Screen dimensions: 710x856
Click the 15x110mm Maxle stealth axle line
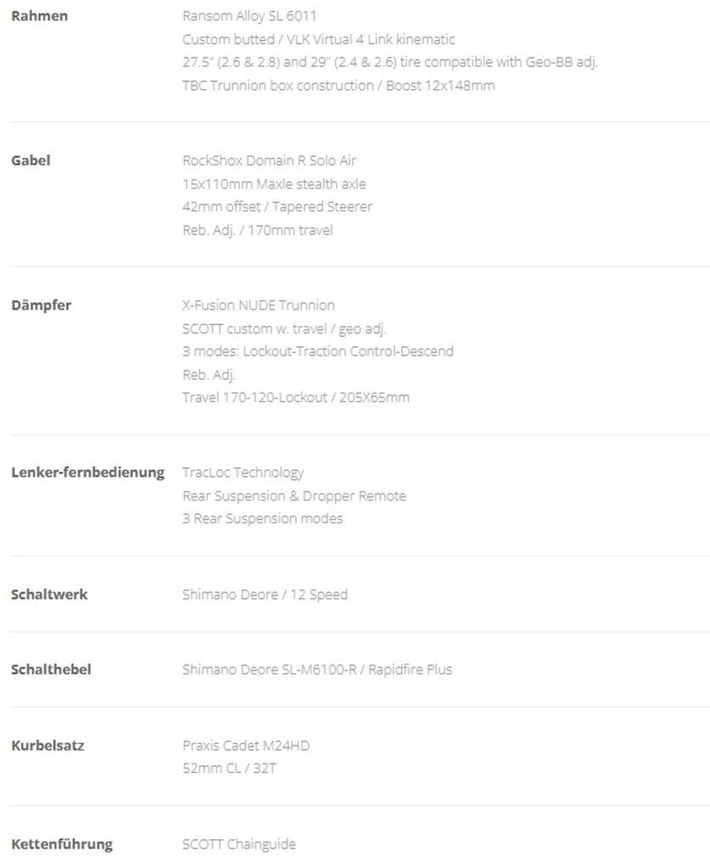pyautogui.click(x=274, y=184)
